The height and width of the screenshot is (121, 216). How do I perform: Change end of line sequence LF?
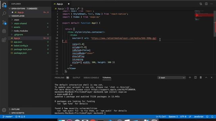[x=190, y=117]
